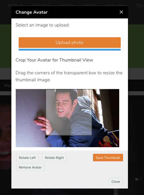The width and height of the screenshot is (144, 195).
Task: Rotate the avatar image right
Action: 55,158
